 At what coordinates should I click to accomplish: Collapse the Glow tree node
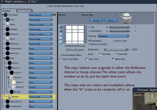(5, 58)
